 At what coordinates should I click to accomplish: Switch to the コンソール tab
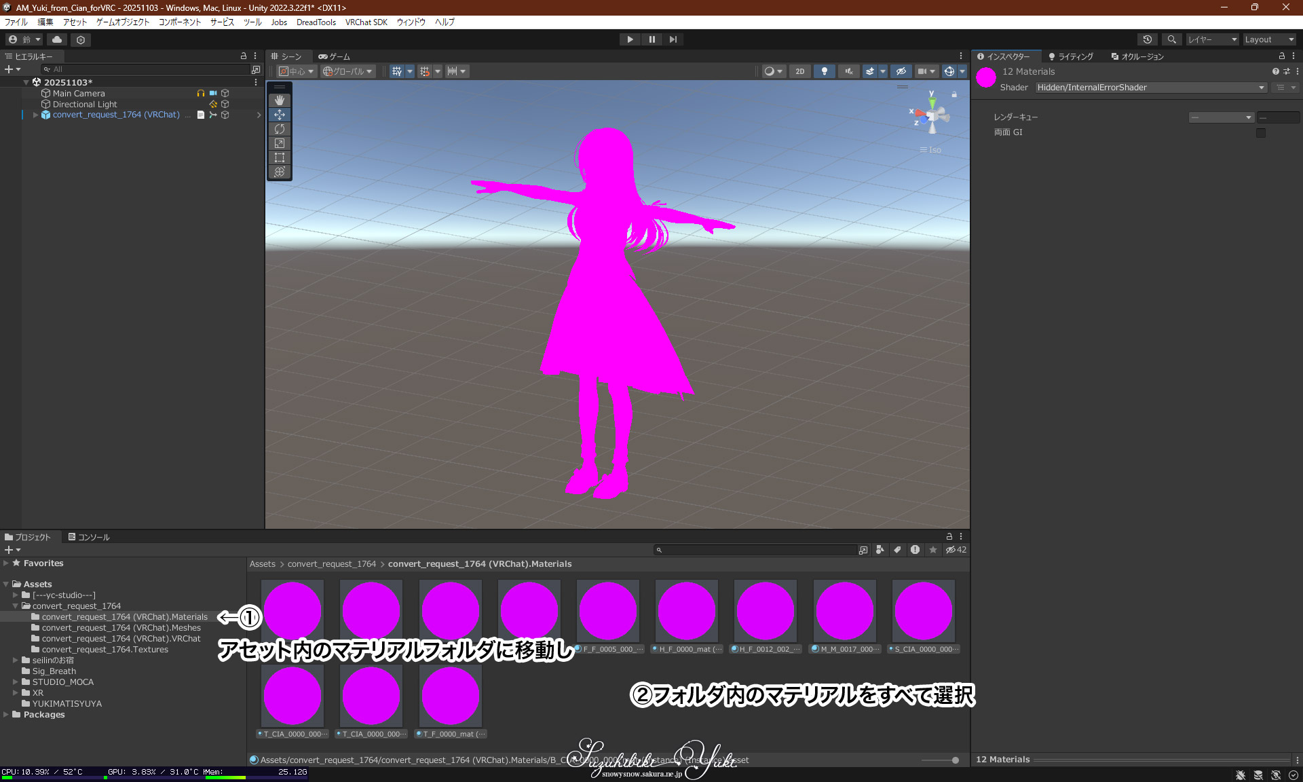(89, 537)
